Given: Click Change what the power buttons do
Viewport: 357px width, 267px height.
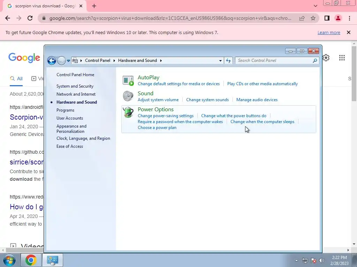Looking at the screenshot, I should (x=234, y=116).
